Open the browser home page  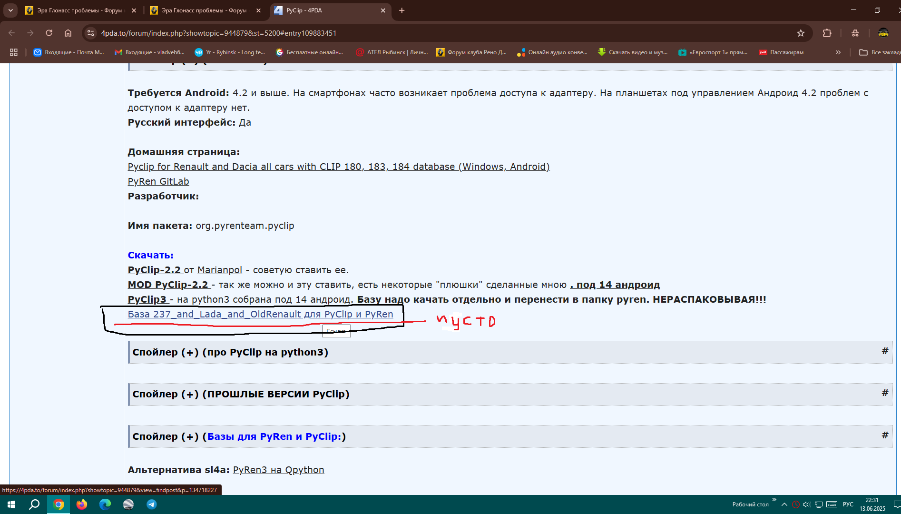click(68, 33)
